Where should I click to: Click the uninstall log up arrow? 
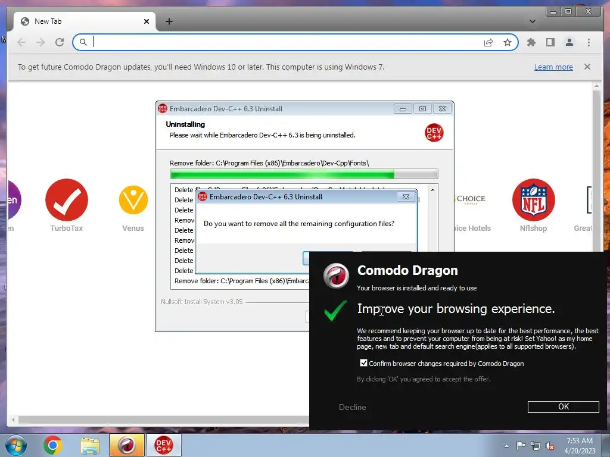click(432, 190)
